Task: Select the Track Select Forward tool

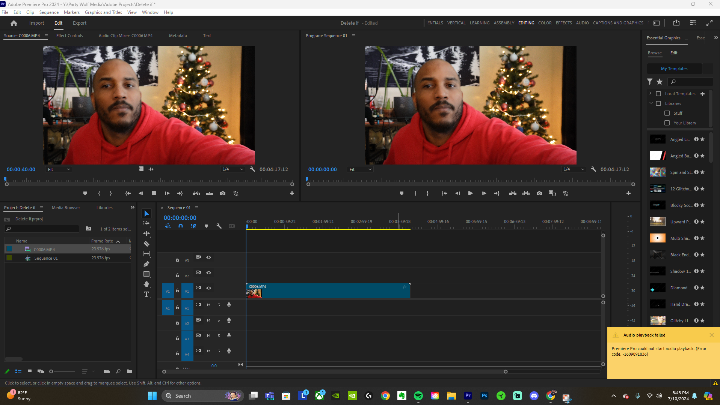Action: [x=146, y=223]
